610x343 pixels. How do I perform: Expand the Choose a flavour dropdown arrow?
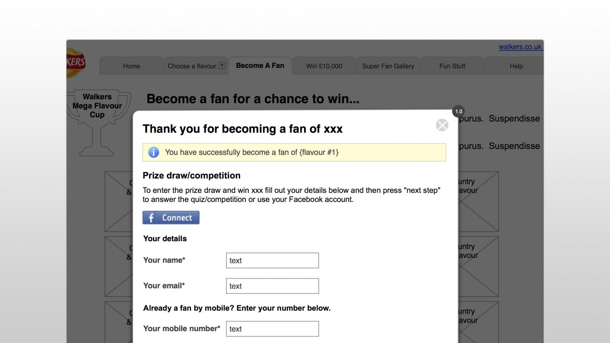[222, 66]
